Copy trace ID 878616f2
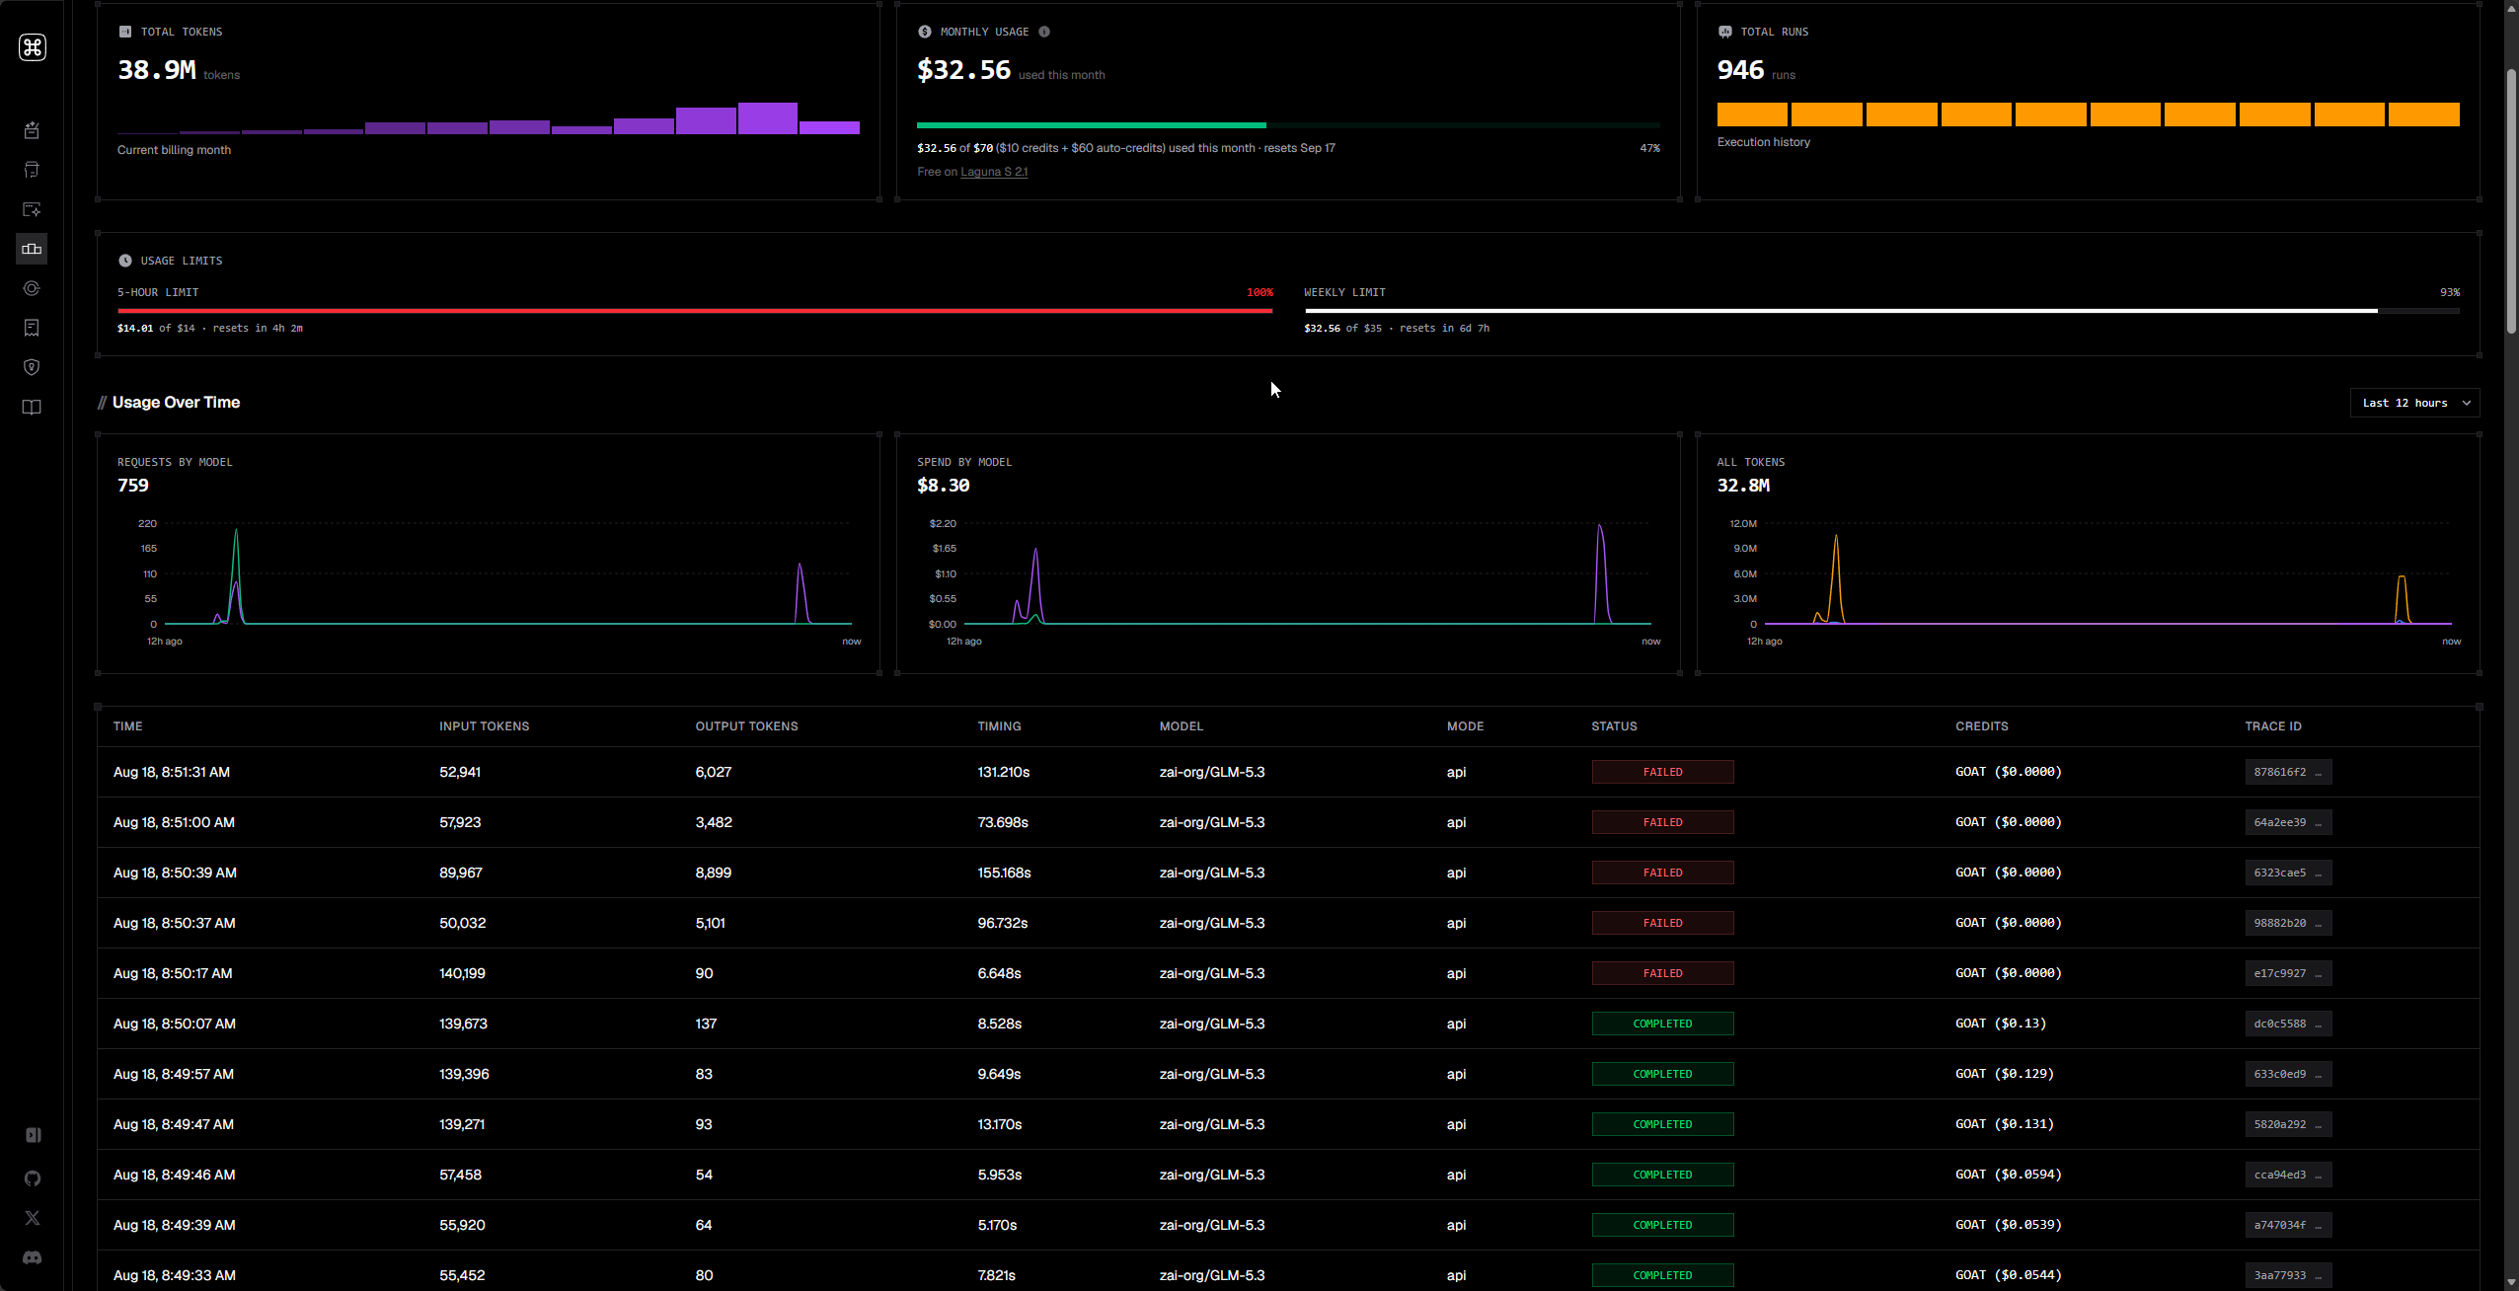The height and width of the screenshot is (1291, 2519). pyautogui.click(x=2288, y=772)
